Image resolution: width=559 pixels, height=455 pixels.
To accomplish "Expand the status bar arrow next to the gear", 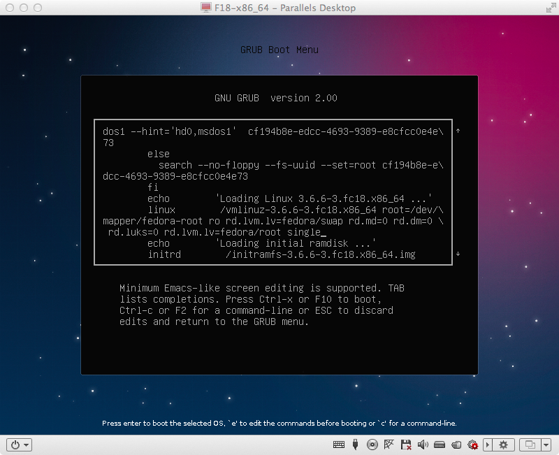I will pyautogui.click(x=487, y=445).
